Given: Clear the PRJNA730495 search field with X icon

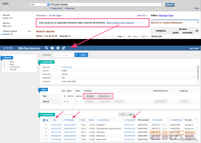Looking at the screenshot, I should coord(162,5).
